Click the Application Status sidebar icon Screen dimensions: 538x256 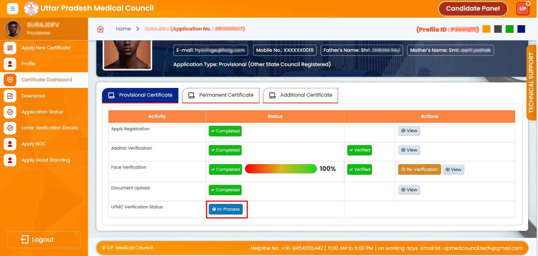tap(10, 112)
